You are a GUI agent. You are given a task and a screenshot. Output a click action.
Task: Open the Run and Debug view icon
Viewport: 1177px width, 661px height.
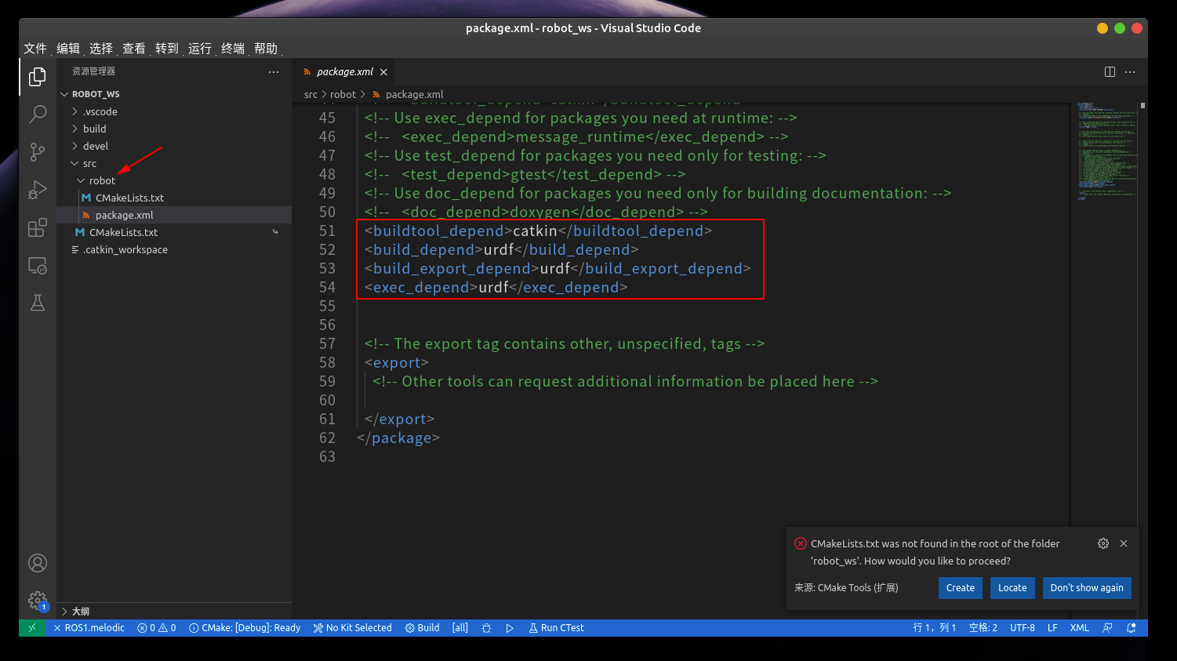pyautogui.click(x=38, y=190)
